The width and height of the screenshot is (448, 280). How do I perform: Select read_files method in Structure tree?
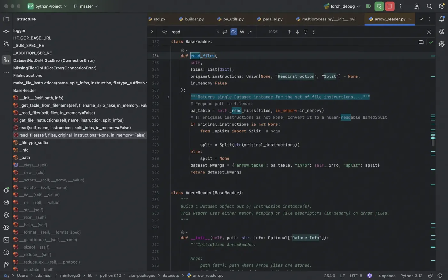click(80, 135)
